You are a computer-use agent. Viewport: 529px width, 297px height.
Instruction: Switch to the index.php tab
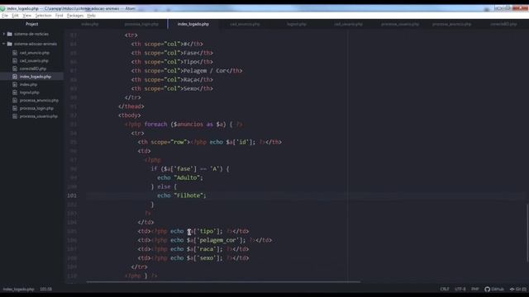click(x=90, y=24)
